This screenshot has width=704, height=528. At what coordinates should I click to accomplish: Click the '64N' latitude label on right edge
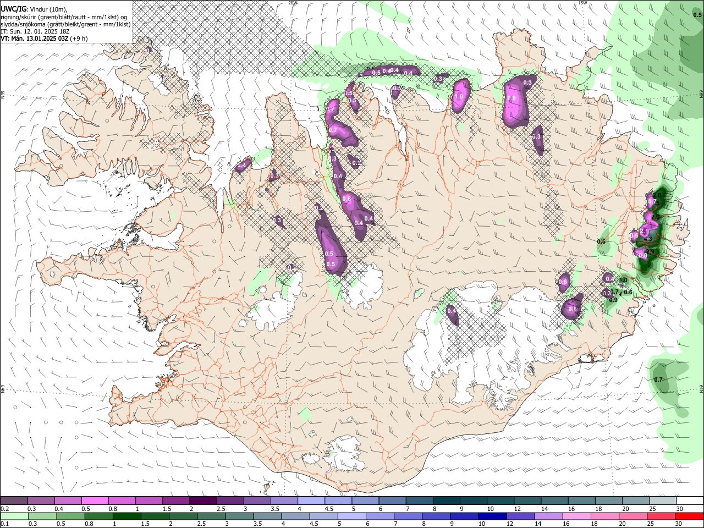click(x=701, y=388)
